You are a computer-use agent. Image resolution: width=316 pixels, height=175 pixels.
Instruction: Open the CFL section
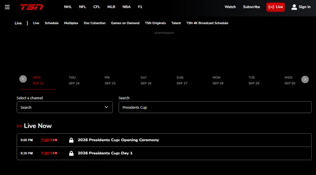pos(96,7)
